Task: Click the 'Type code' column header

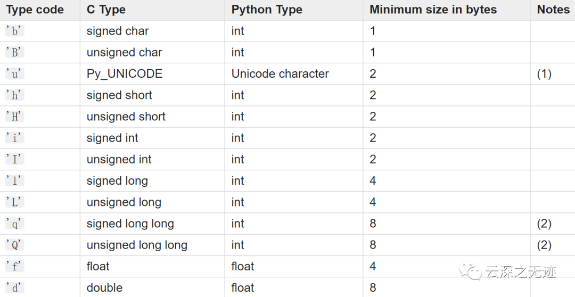Action: point(35,10)
